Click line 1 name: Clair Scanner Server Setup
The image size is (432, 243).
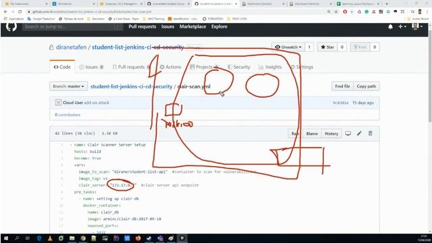pyautogui.click(x=107, y=145)
